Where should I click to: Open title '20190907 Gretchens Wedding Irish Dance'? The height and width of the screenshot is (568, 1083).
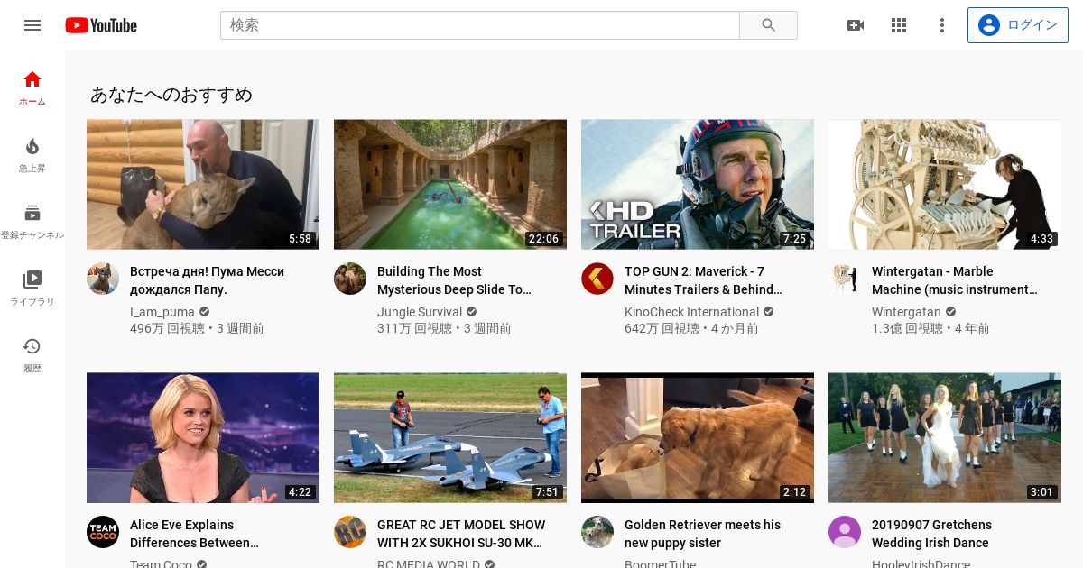click(x=931, y=534)
